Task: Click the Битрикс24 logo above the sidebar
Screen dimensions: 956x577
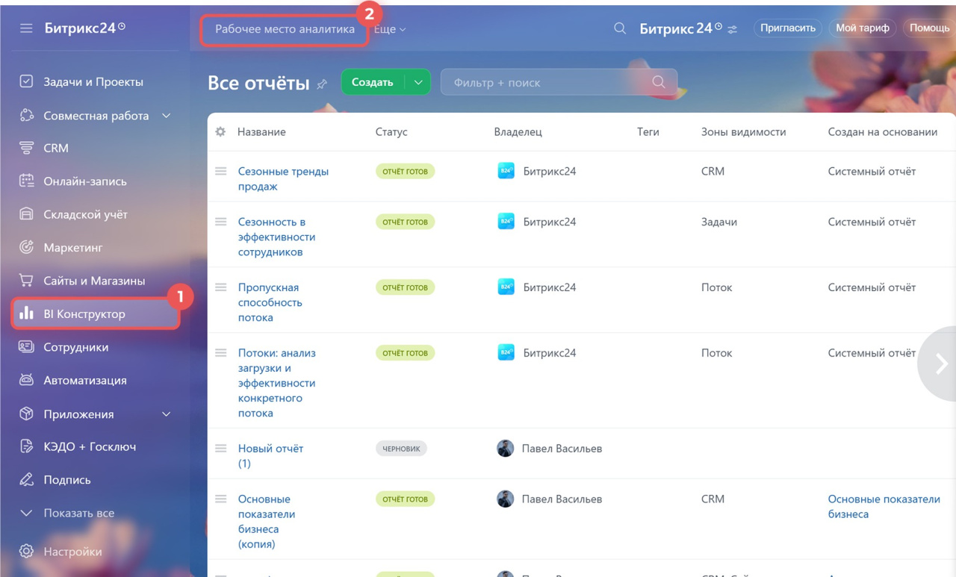Action: click(x=84, y=28)
